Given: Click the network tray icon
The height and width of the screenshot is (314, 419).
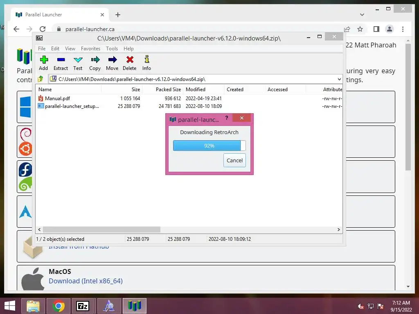Looking at the screenshot, I should pyautogui.click(x=371, y=306).
